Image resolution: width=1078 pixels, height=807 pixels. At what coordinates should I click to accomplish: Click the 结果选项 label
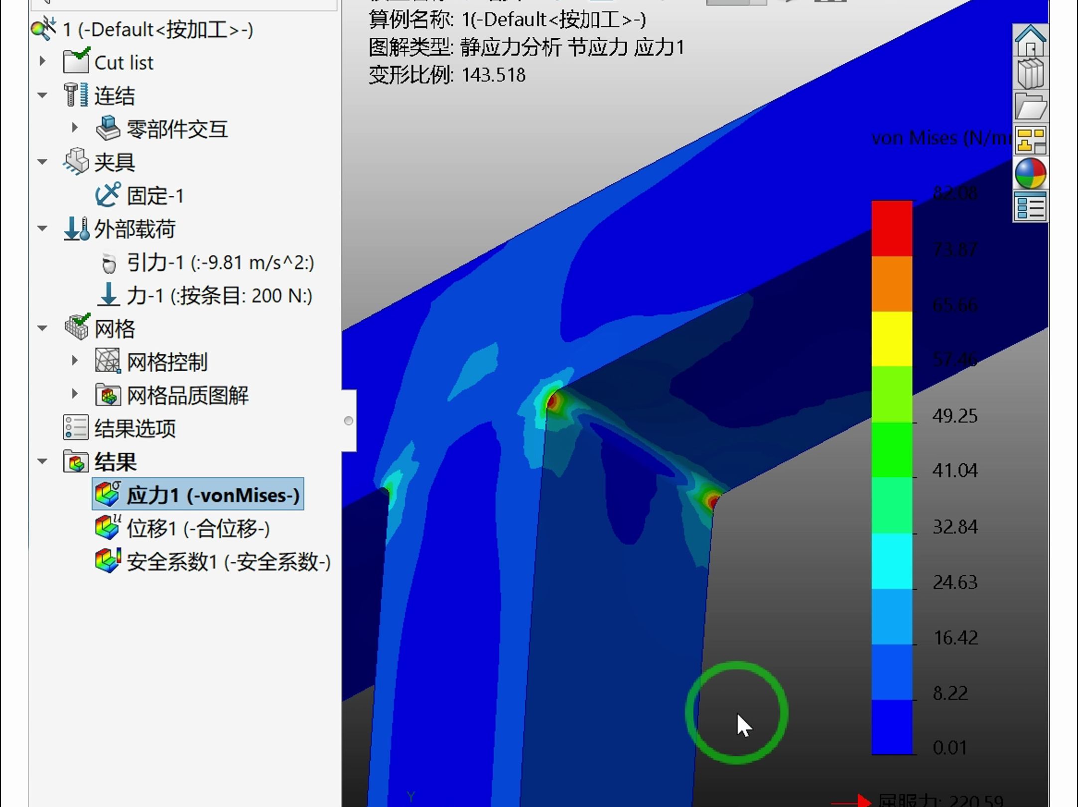pyautogui.click(x=135, y=428)
